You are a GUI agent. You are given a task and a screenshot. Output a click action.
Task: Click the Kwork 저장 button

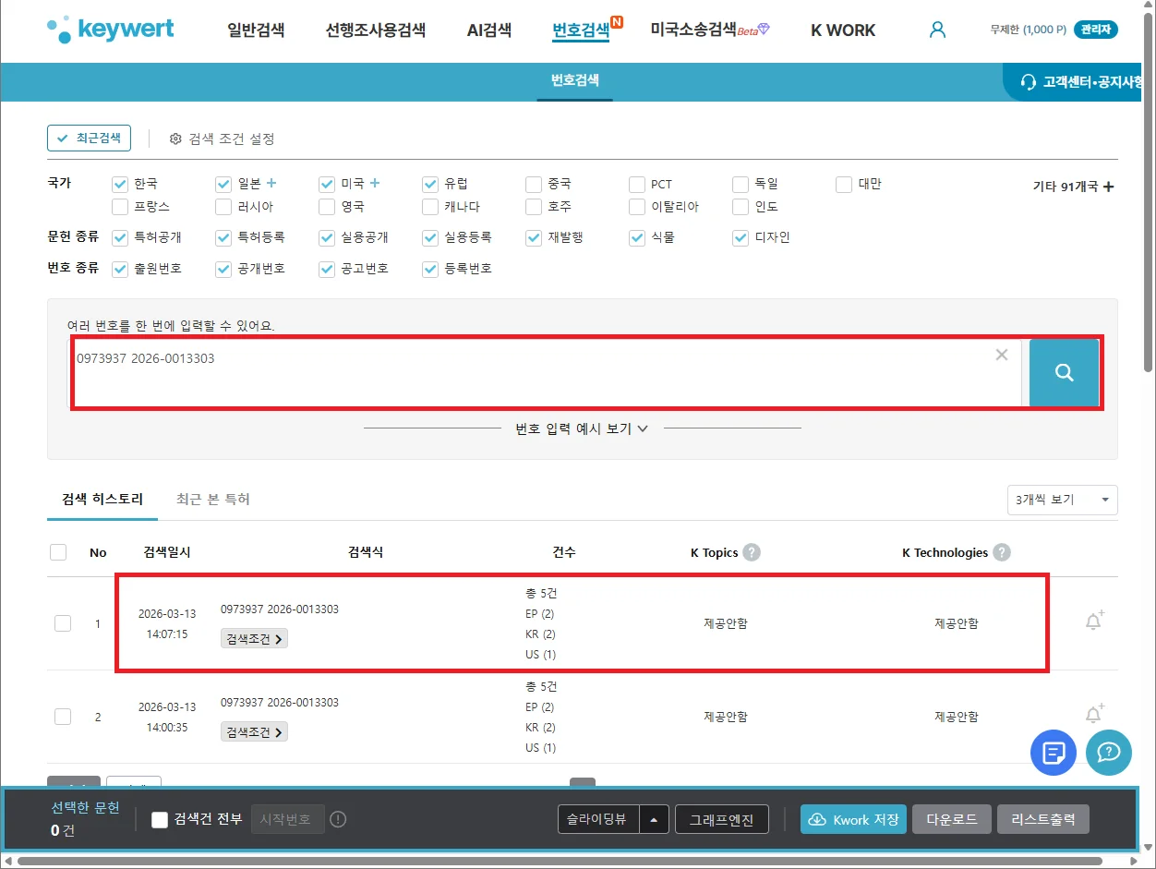click(853, 819)
